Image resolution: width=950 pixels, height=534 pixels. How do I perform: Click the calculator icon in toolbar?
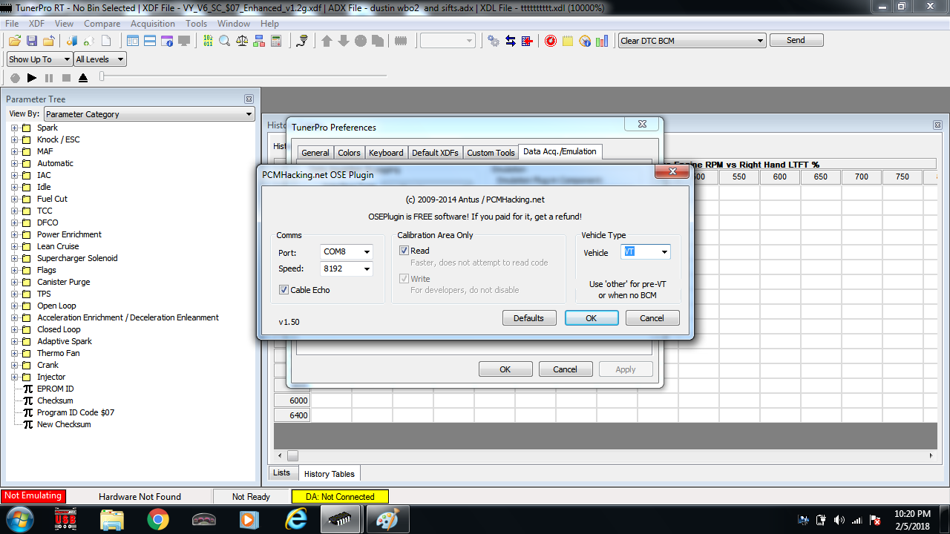[x=276, y=41]
